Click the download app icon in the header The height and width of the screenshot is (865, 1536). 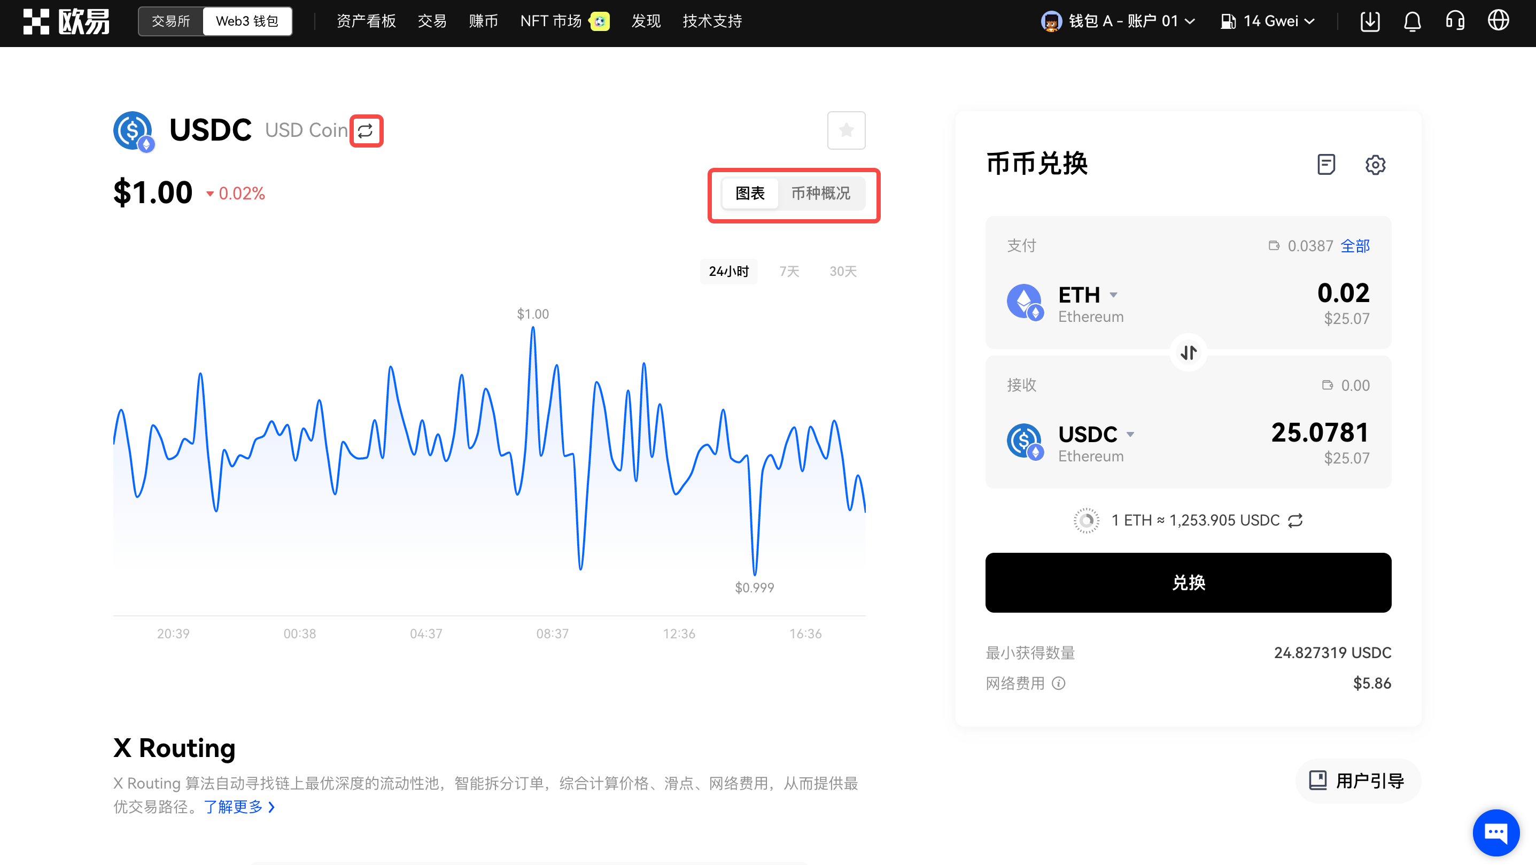[x=1370, y=21]
